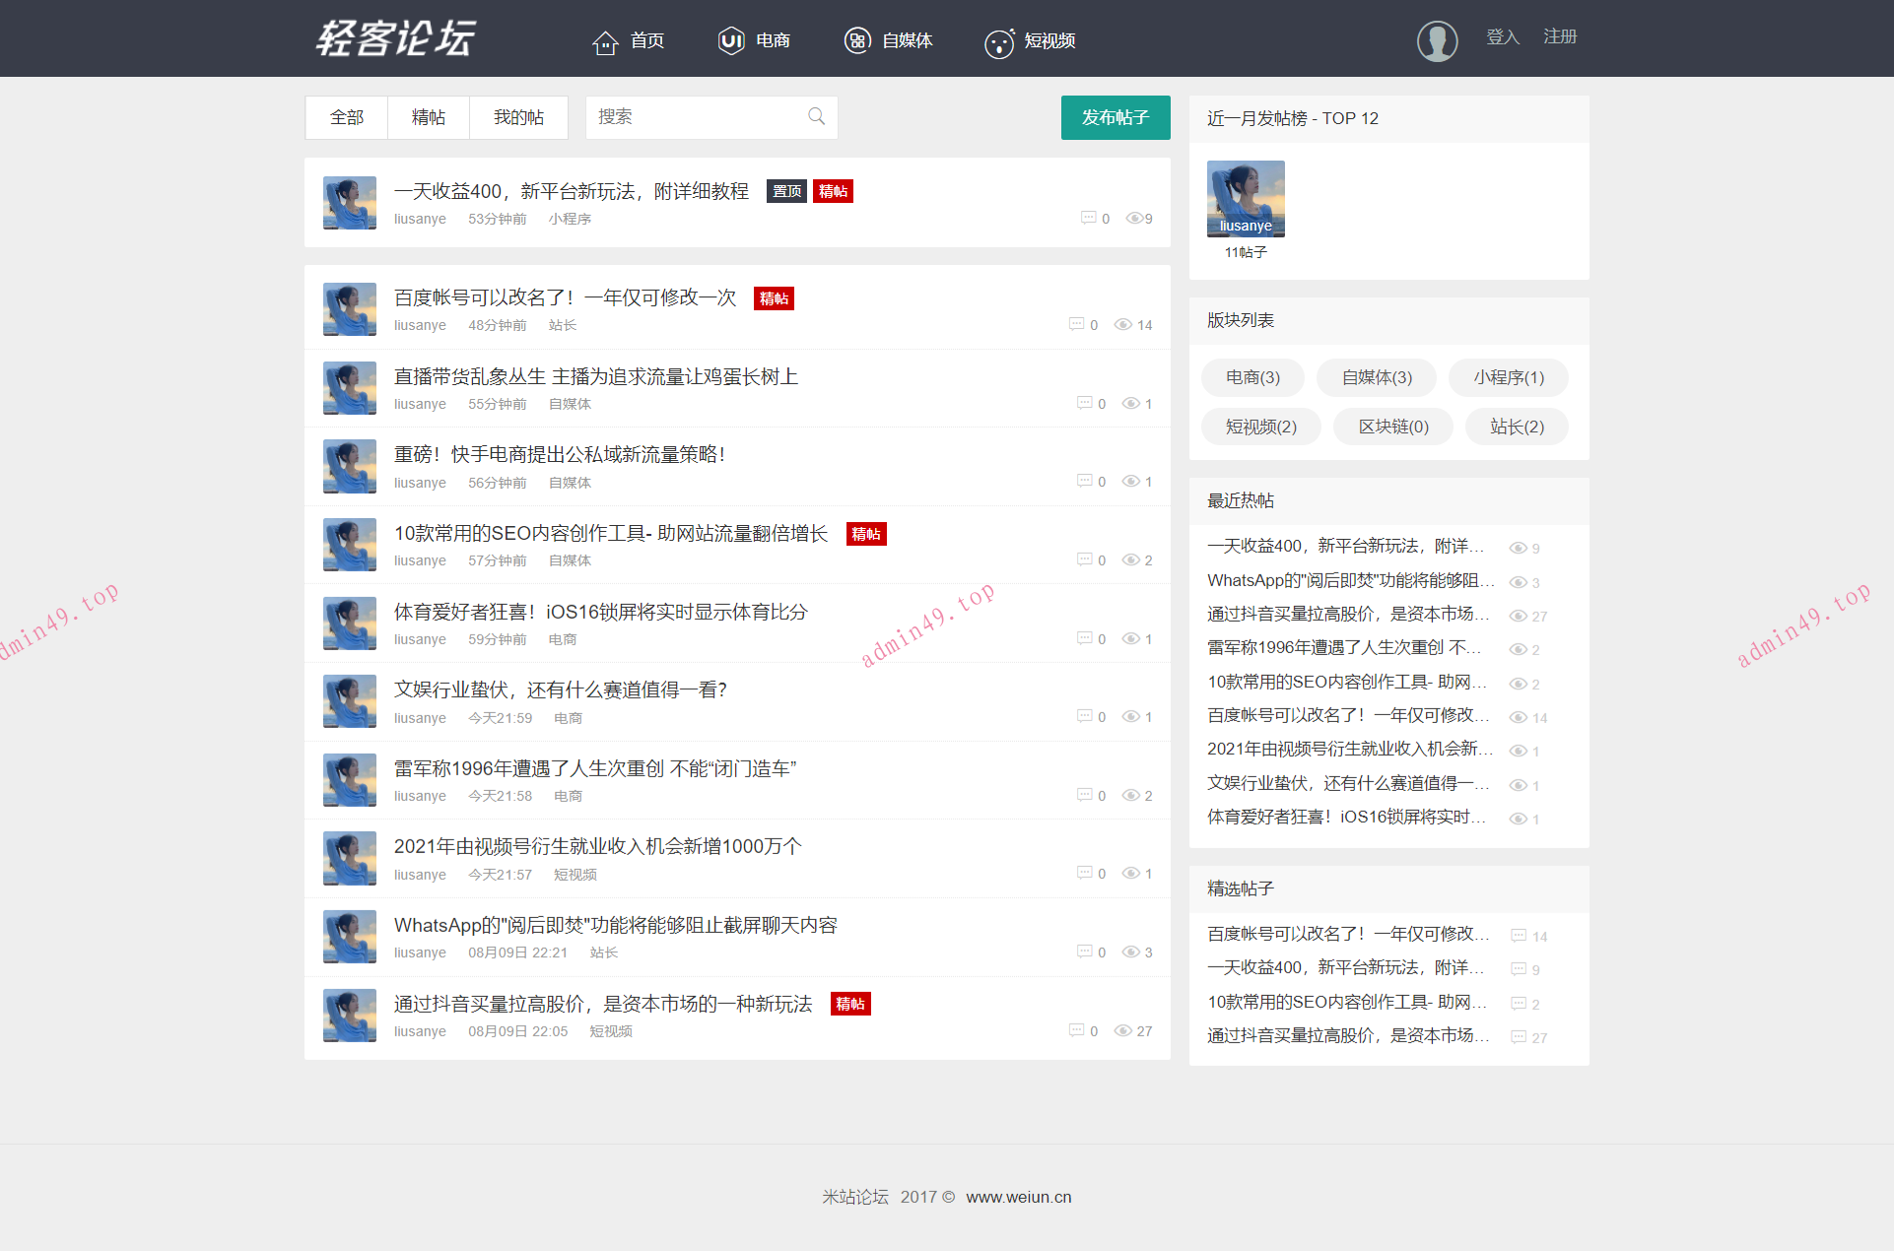Click the 注册 link in the top bar
1894x1251 pixels.
(1560, 36)
